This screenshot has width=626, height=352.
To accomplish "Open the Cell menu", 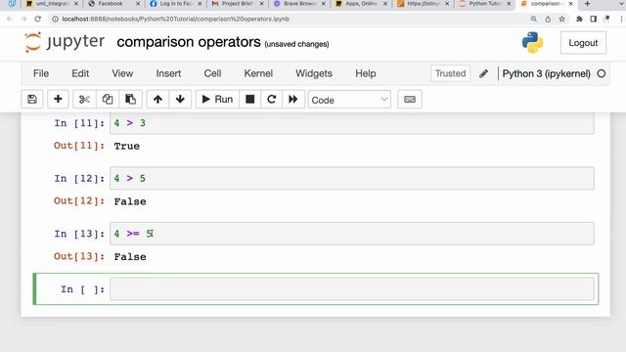I will coord(212,73).
